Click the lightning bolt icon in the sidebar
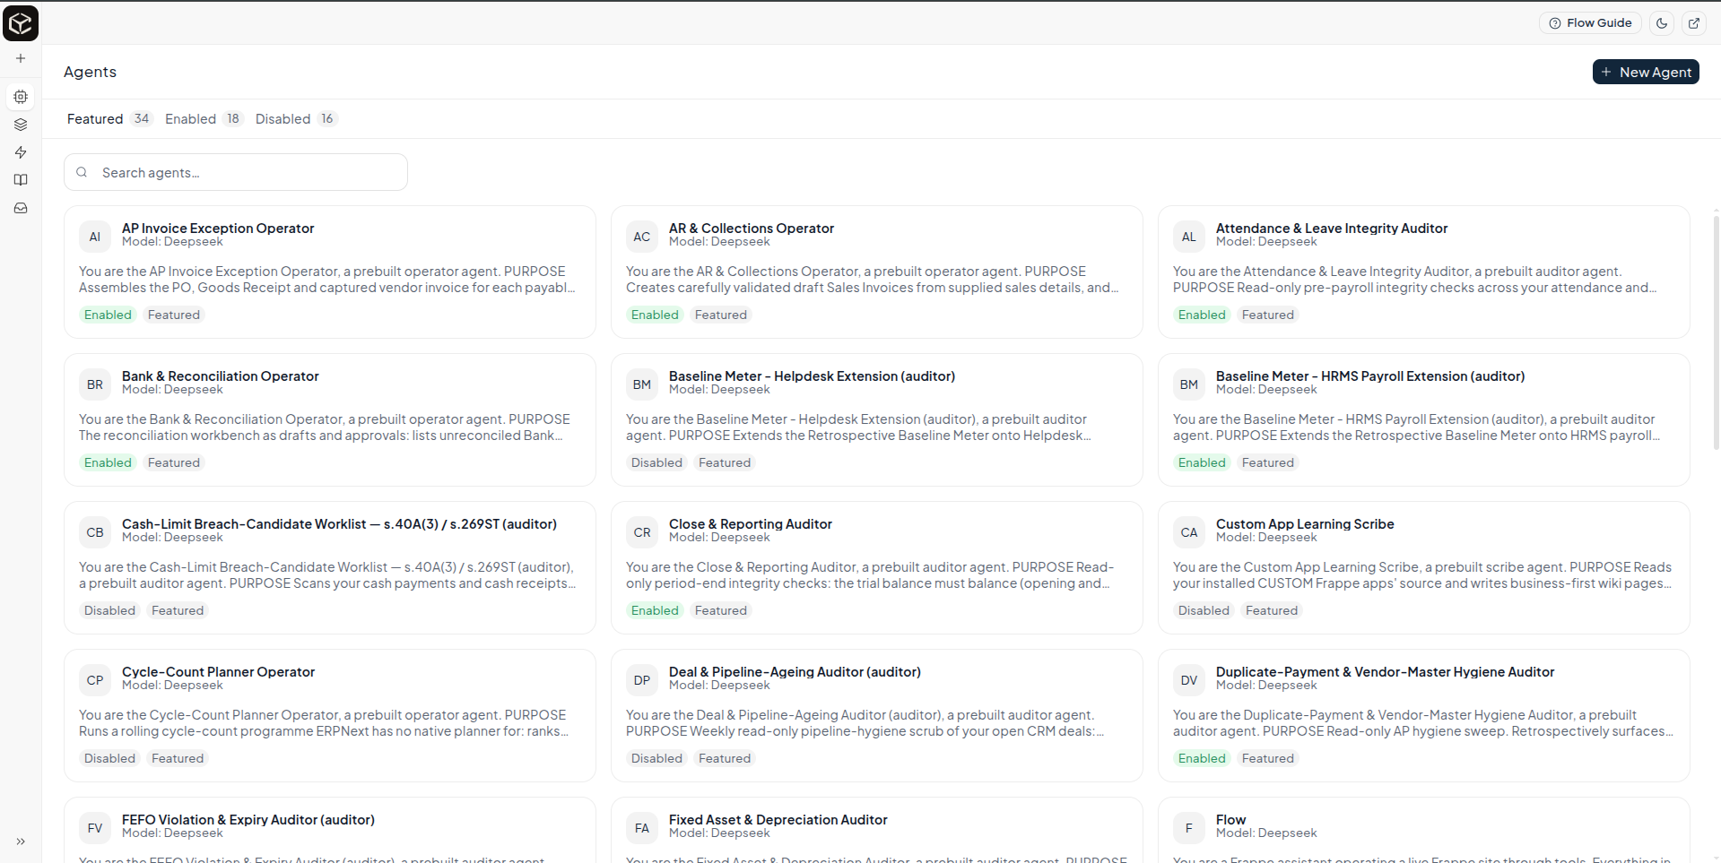 tap(21, 152)
